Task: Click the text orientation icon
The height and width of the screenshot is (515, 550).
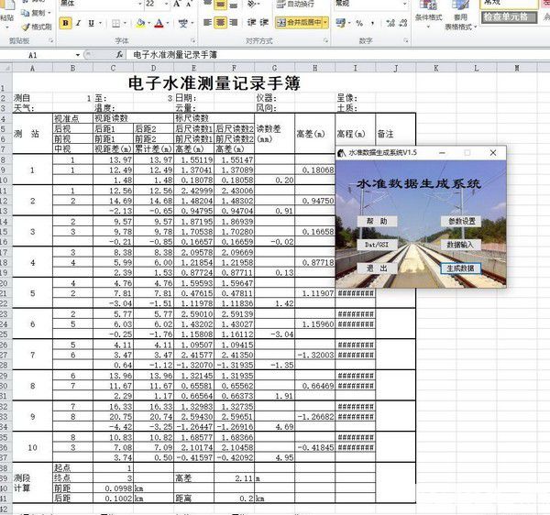Action: point(253,5)
